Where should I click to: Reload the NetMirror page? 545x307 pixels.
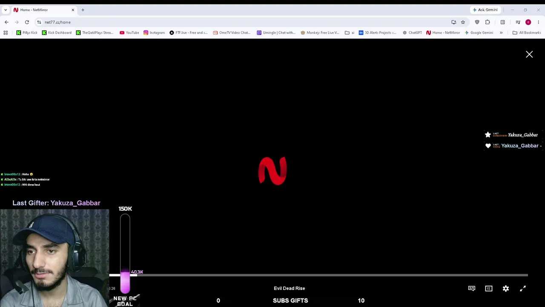tap(27, 22)
